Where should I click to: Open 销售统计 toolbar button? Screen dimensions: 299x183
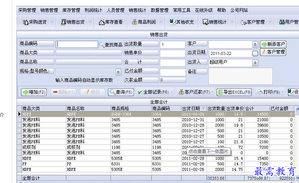click(x=214, y=22)
